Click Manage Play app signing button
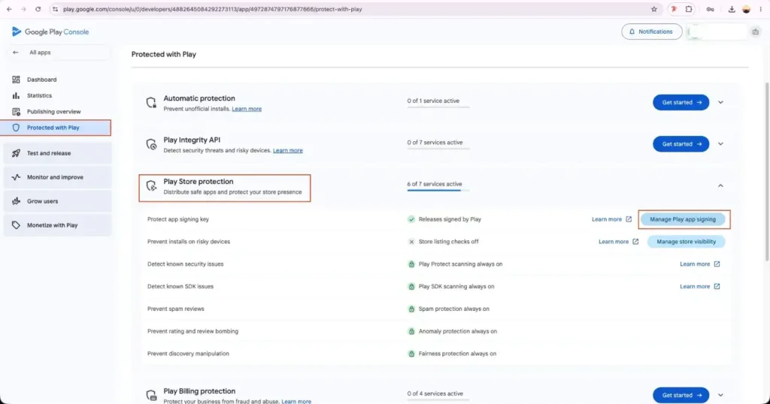This screenshot has width=770, height=404. click(683, 219)
